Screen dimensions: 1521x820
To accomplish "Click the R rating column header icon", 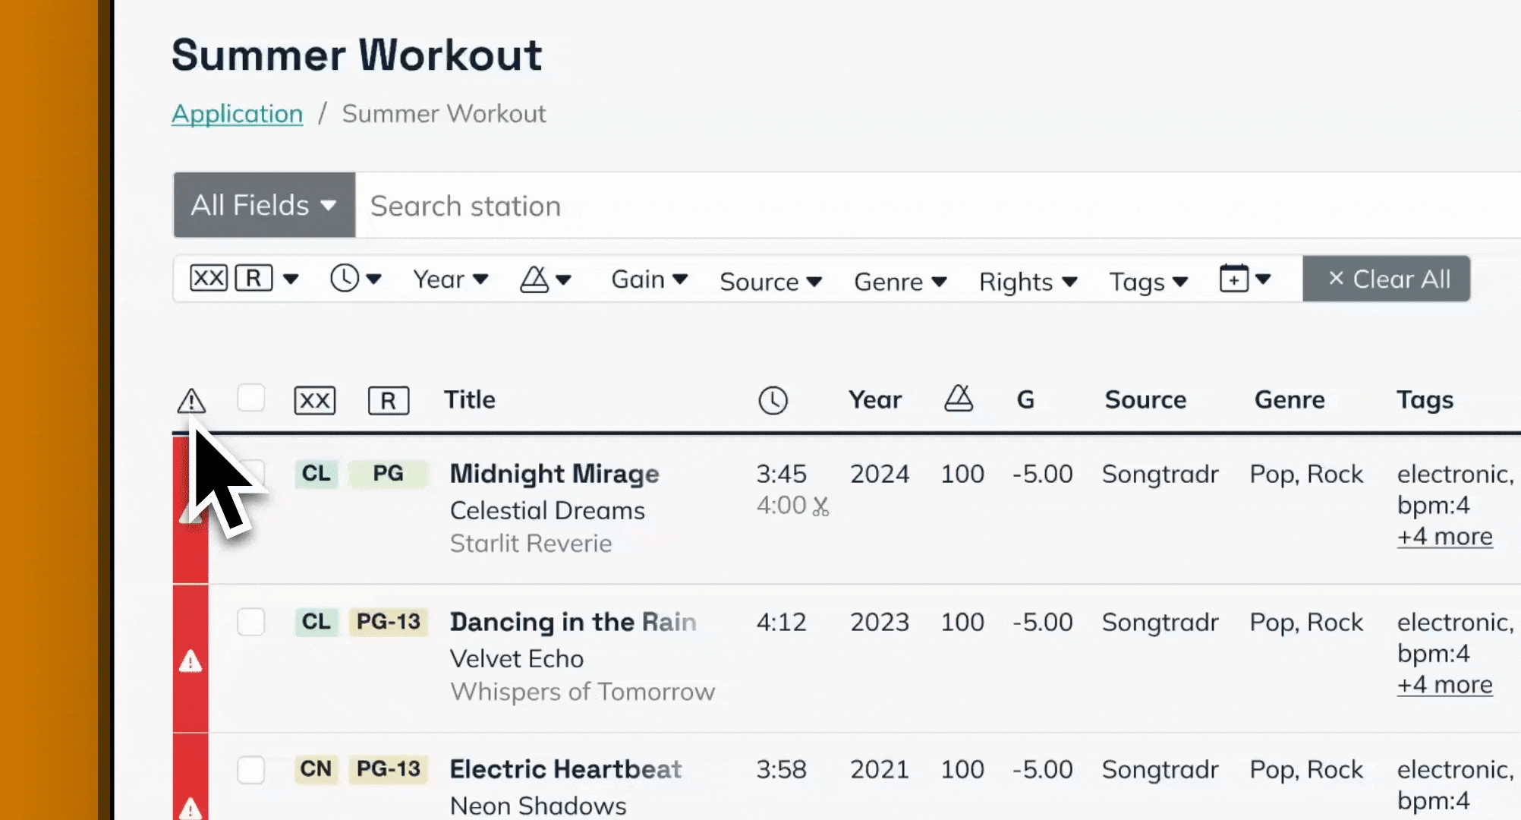I will tap(388, 400).
